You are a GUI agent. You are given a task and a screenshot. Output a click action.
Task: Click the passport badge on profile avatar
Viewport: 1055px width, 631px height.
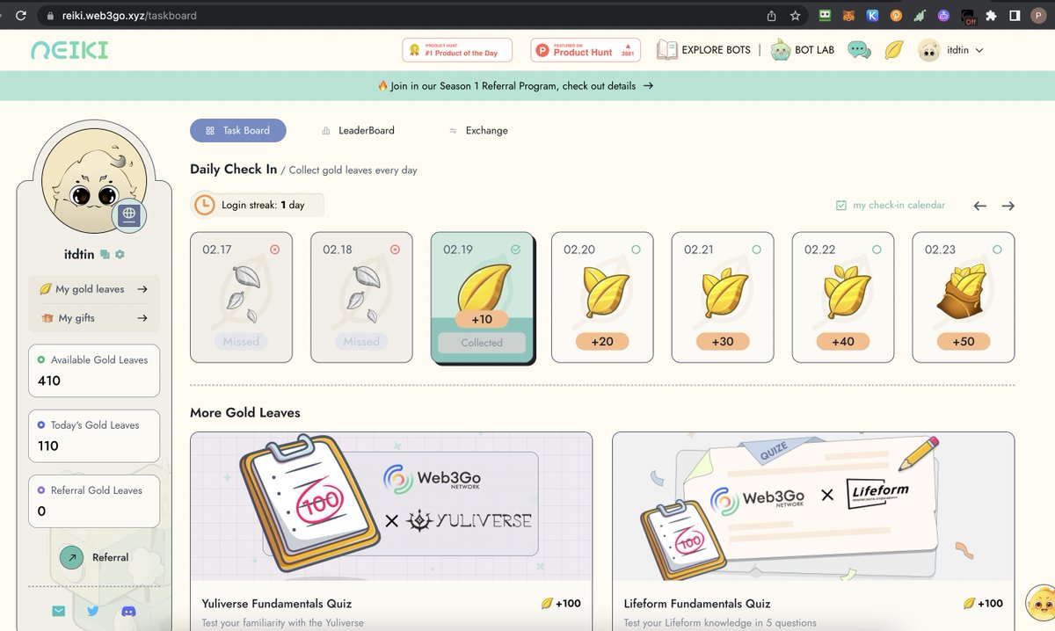pos(129,214)
